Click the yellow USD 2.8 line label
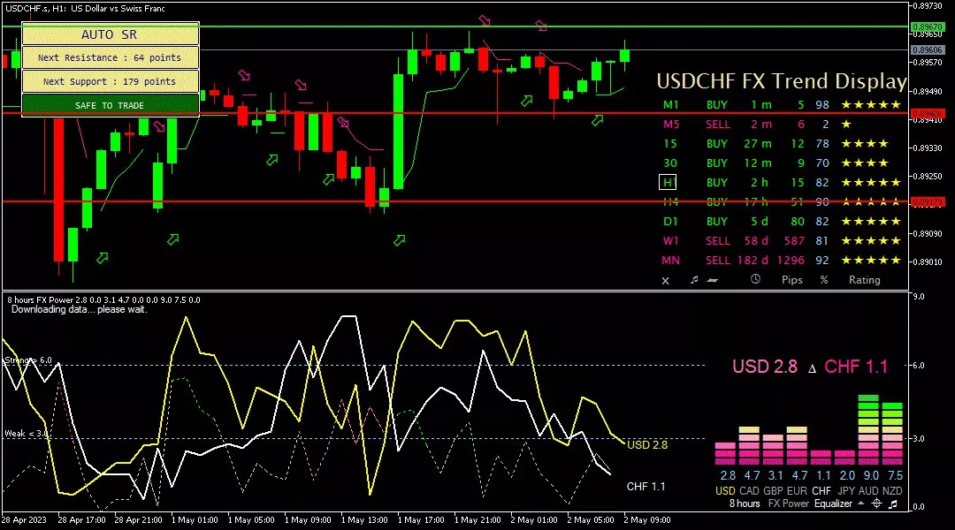The width and height of the screenshot is (955, 530). click(646, 445)
